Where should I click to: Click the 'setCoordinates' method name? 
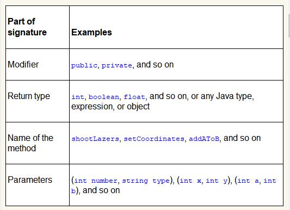click(154, 139)
